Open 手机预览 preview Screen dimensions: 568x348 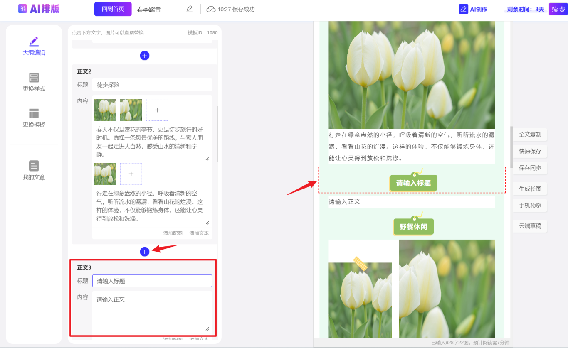click(530, 205)
